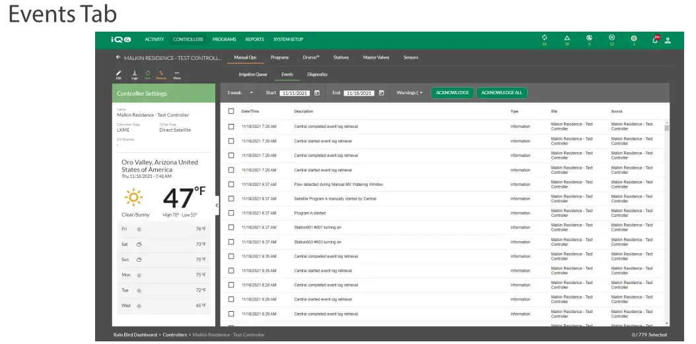The height and width of the screenshot is (344, 696).
Task: Open the REPORTS menu
Action: (x=255, y=40)
